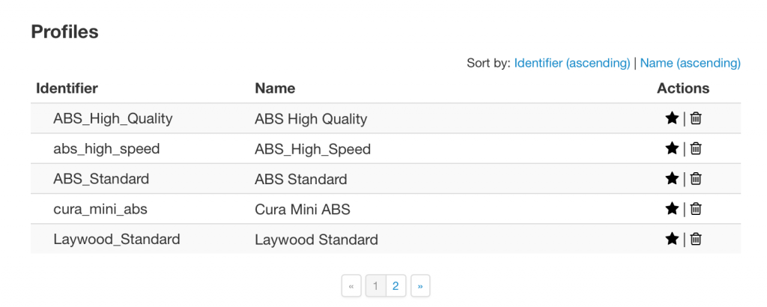The width and height of the screenshot is (767, 307).
Task: Remove ABS_Standard profile using trash icon
Action: click(696, 179)
